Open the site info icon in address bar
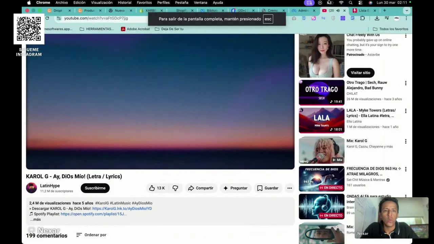The image size is (434, 244). pyautogui.click(x=59, y=18)
